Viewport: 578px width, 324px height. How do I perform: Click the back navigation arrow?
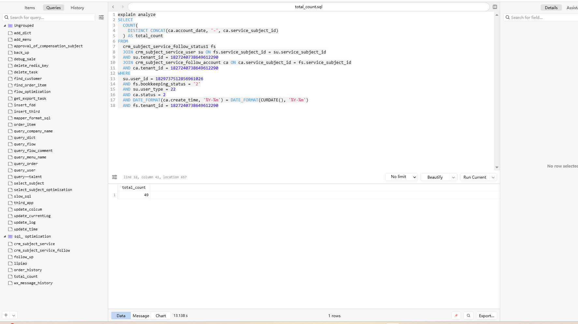click(x=113, y=7)
